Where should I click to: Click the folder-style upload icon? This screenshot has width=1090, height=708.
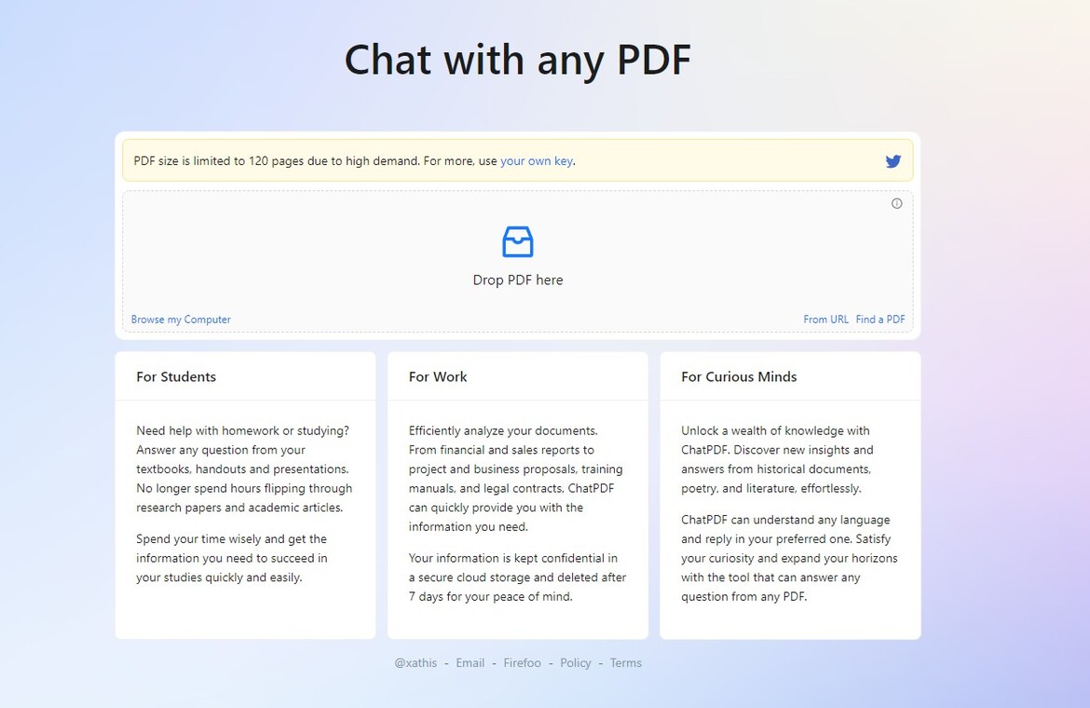[518, 240]
